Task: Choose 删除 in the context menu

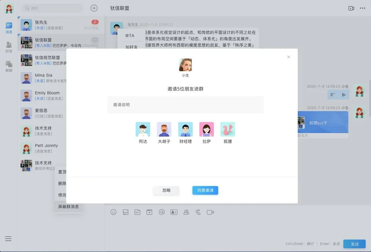Action: coord(62,183)
